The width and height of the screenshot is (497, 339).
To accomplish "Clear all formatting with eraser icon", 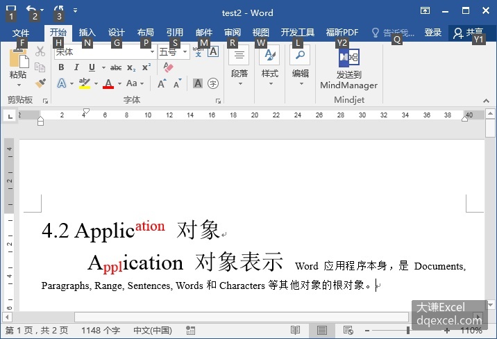I will pos(168,67).
